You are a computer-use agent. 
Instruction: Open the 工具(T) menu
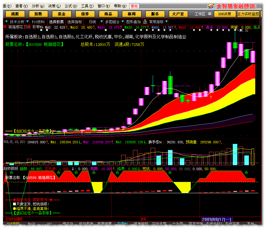click(x=87, y=6)
